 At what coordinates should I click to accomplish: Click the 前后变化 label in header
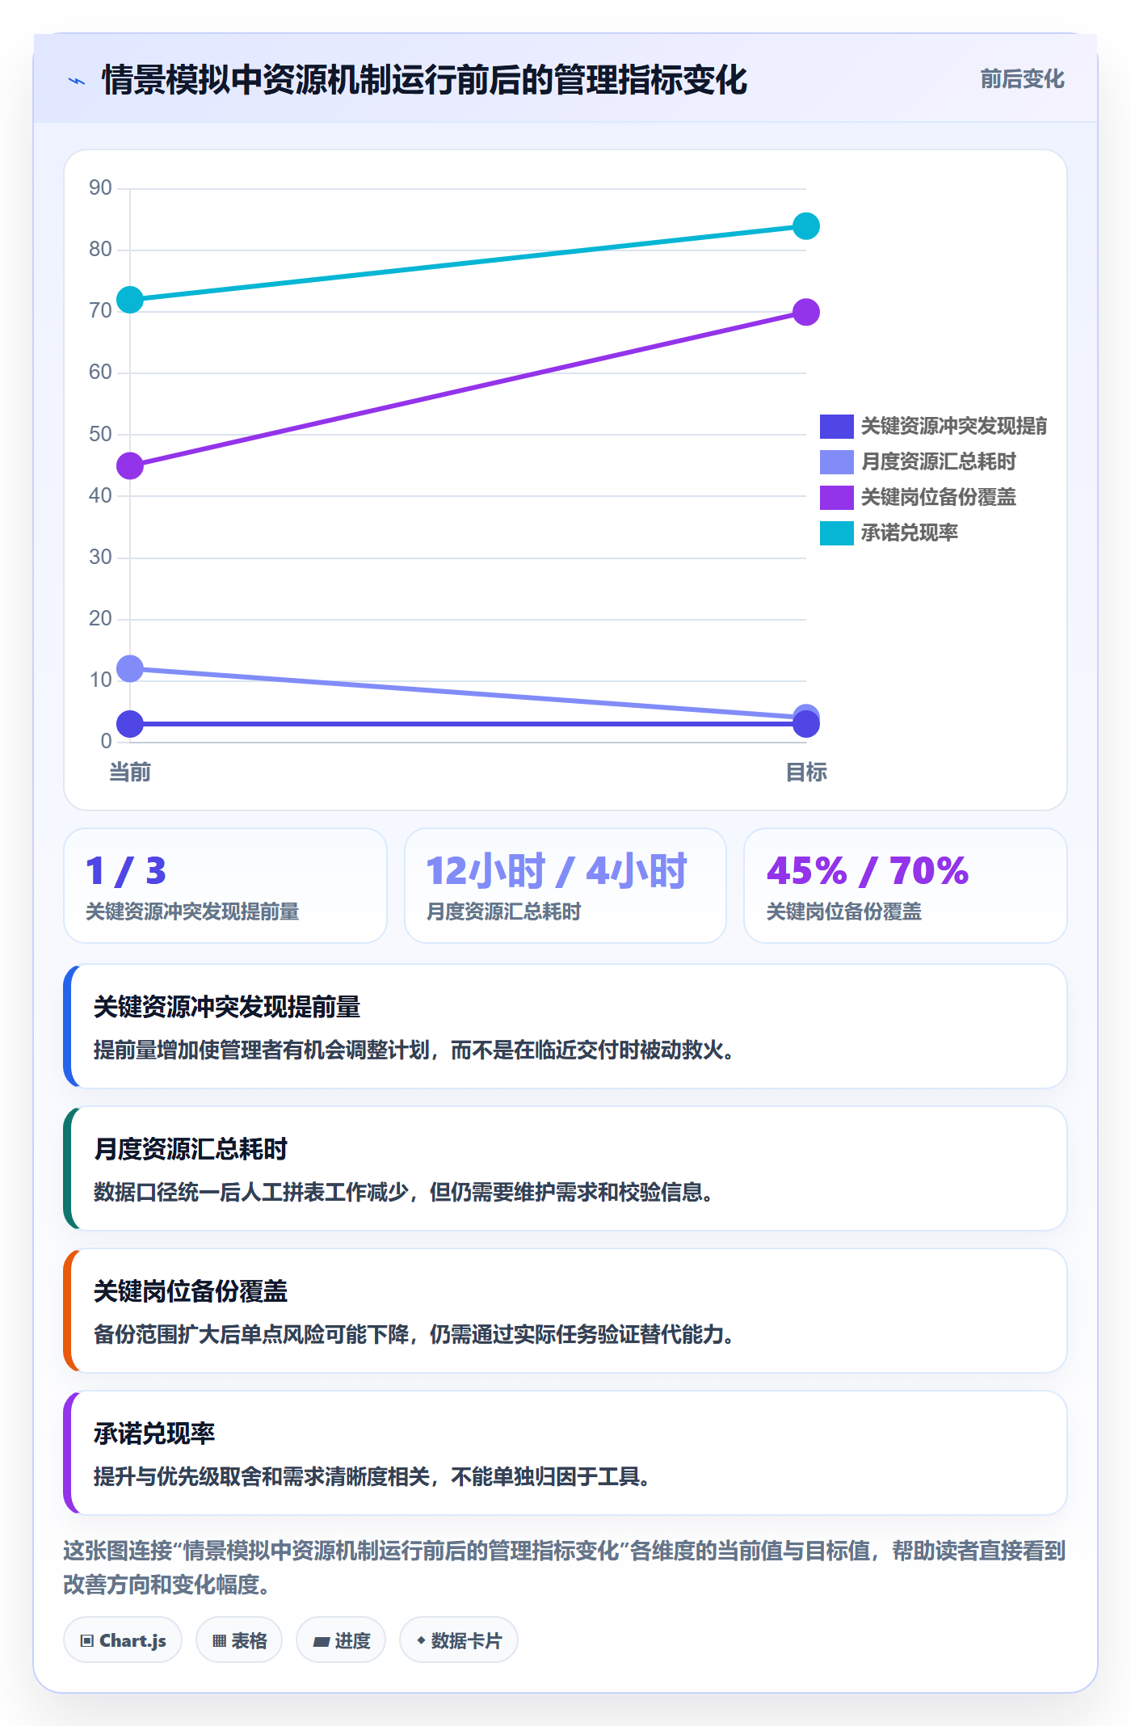(x=1022, y=79)
